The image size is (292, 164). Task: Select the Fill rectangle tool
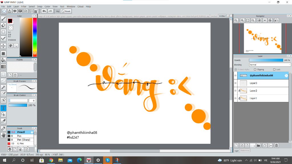[x=3, y=54]
